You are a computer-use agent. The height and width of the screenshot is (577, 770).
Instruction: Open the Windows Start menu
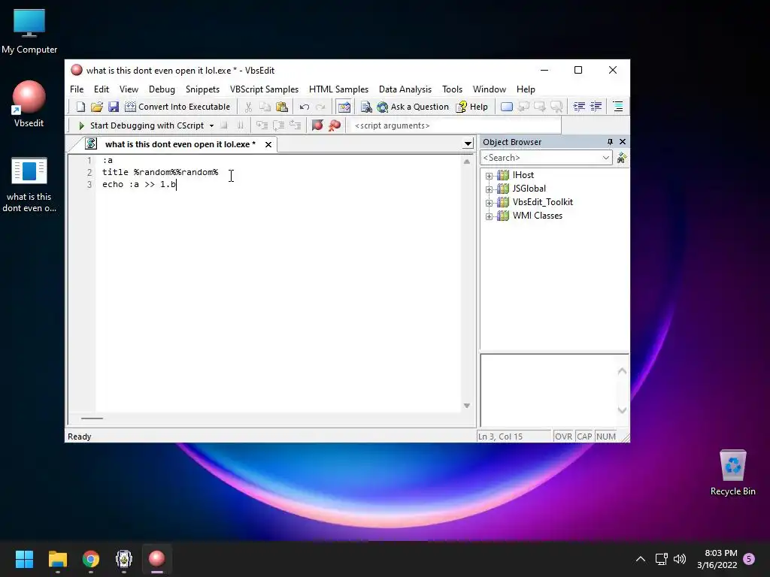[24, 559]
